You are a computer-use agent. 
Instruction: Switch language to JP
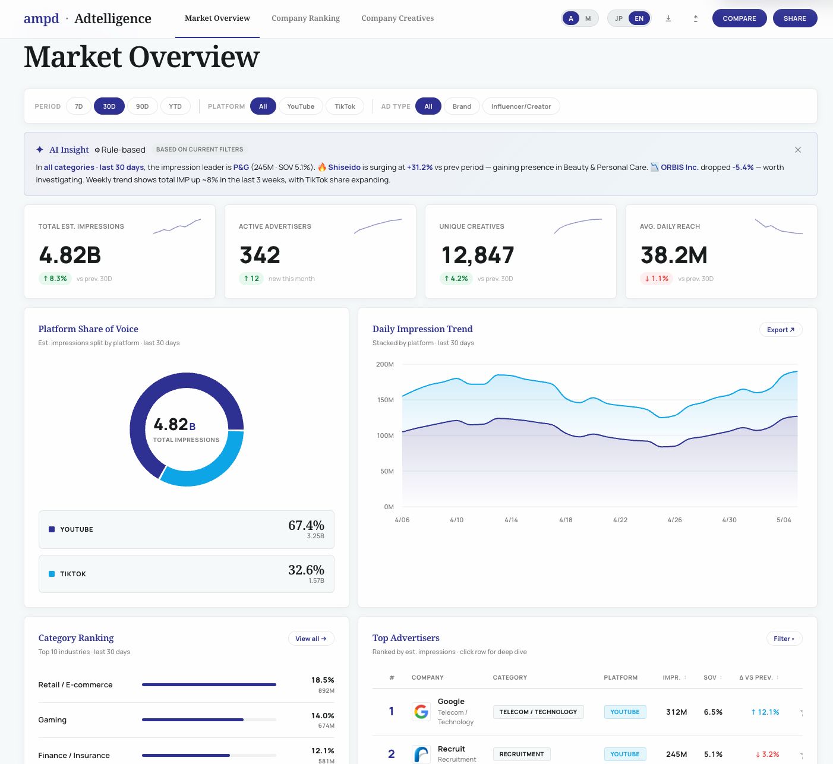pyautogui.click(x=619, y=18)
